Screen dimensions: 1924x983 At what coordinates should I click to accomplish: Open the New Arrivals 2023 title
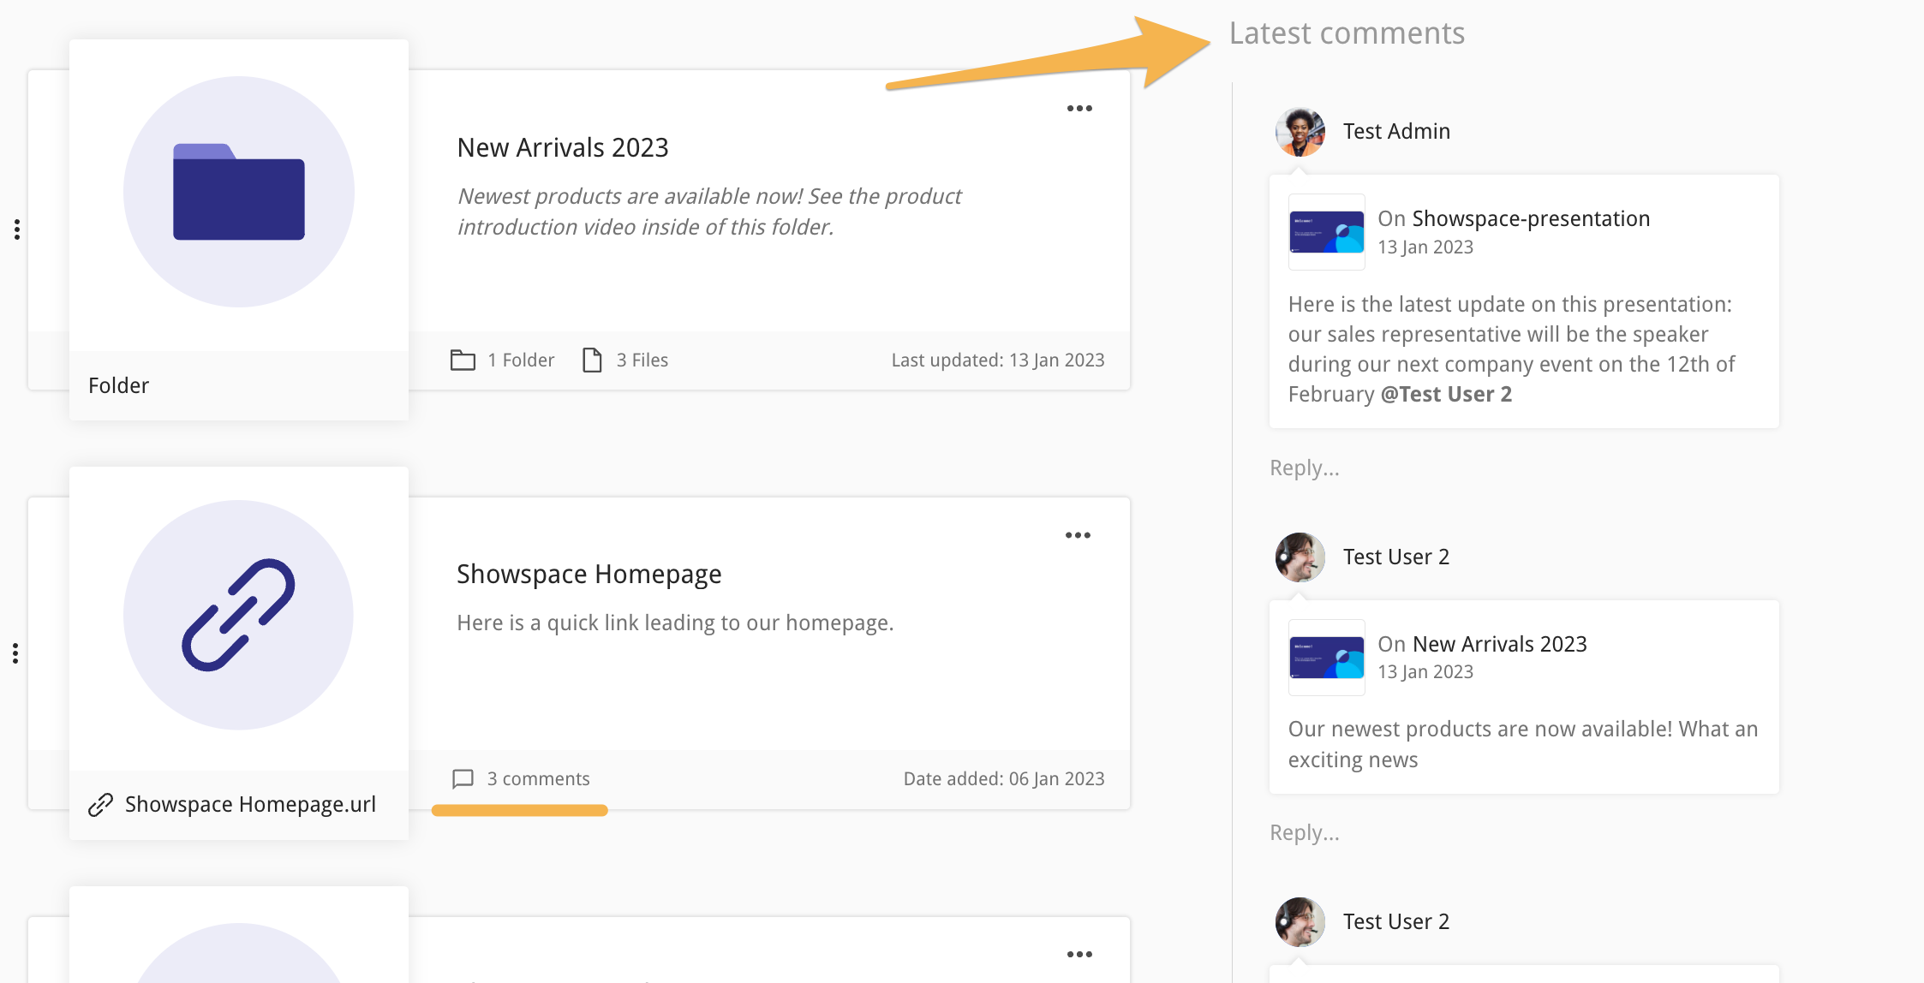tap(562, 147)
